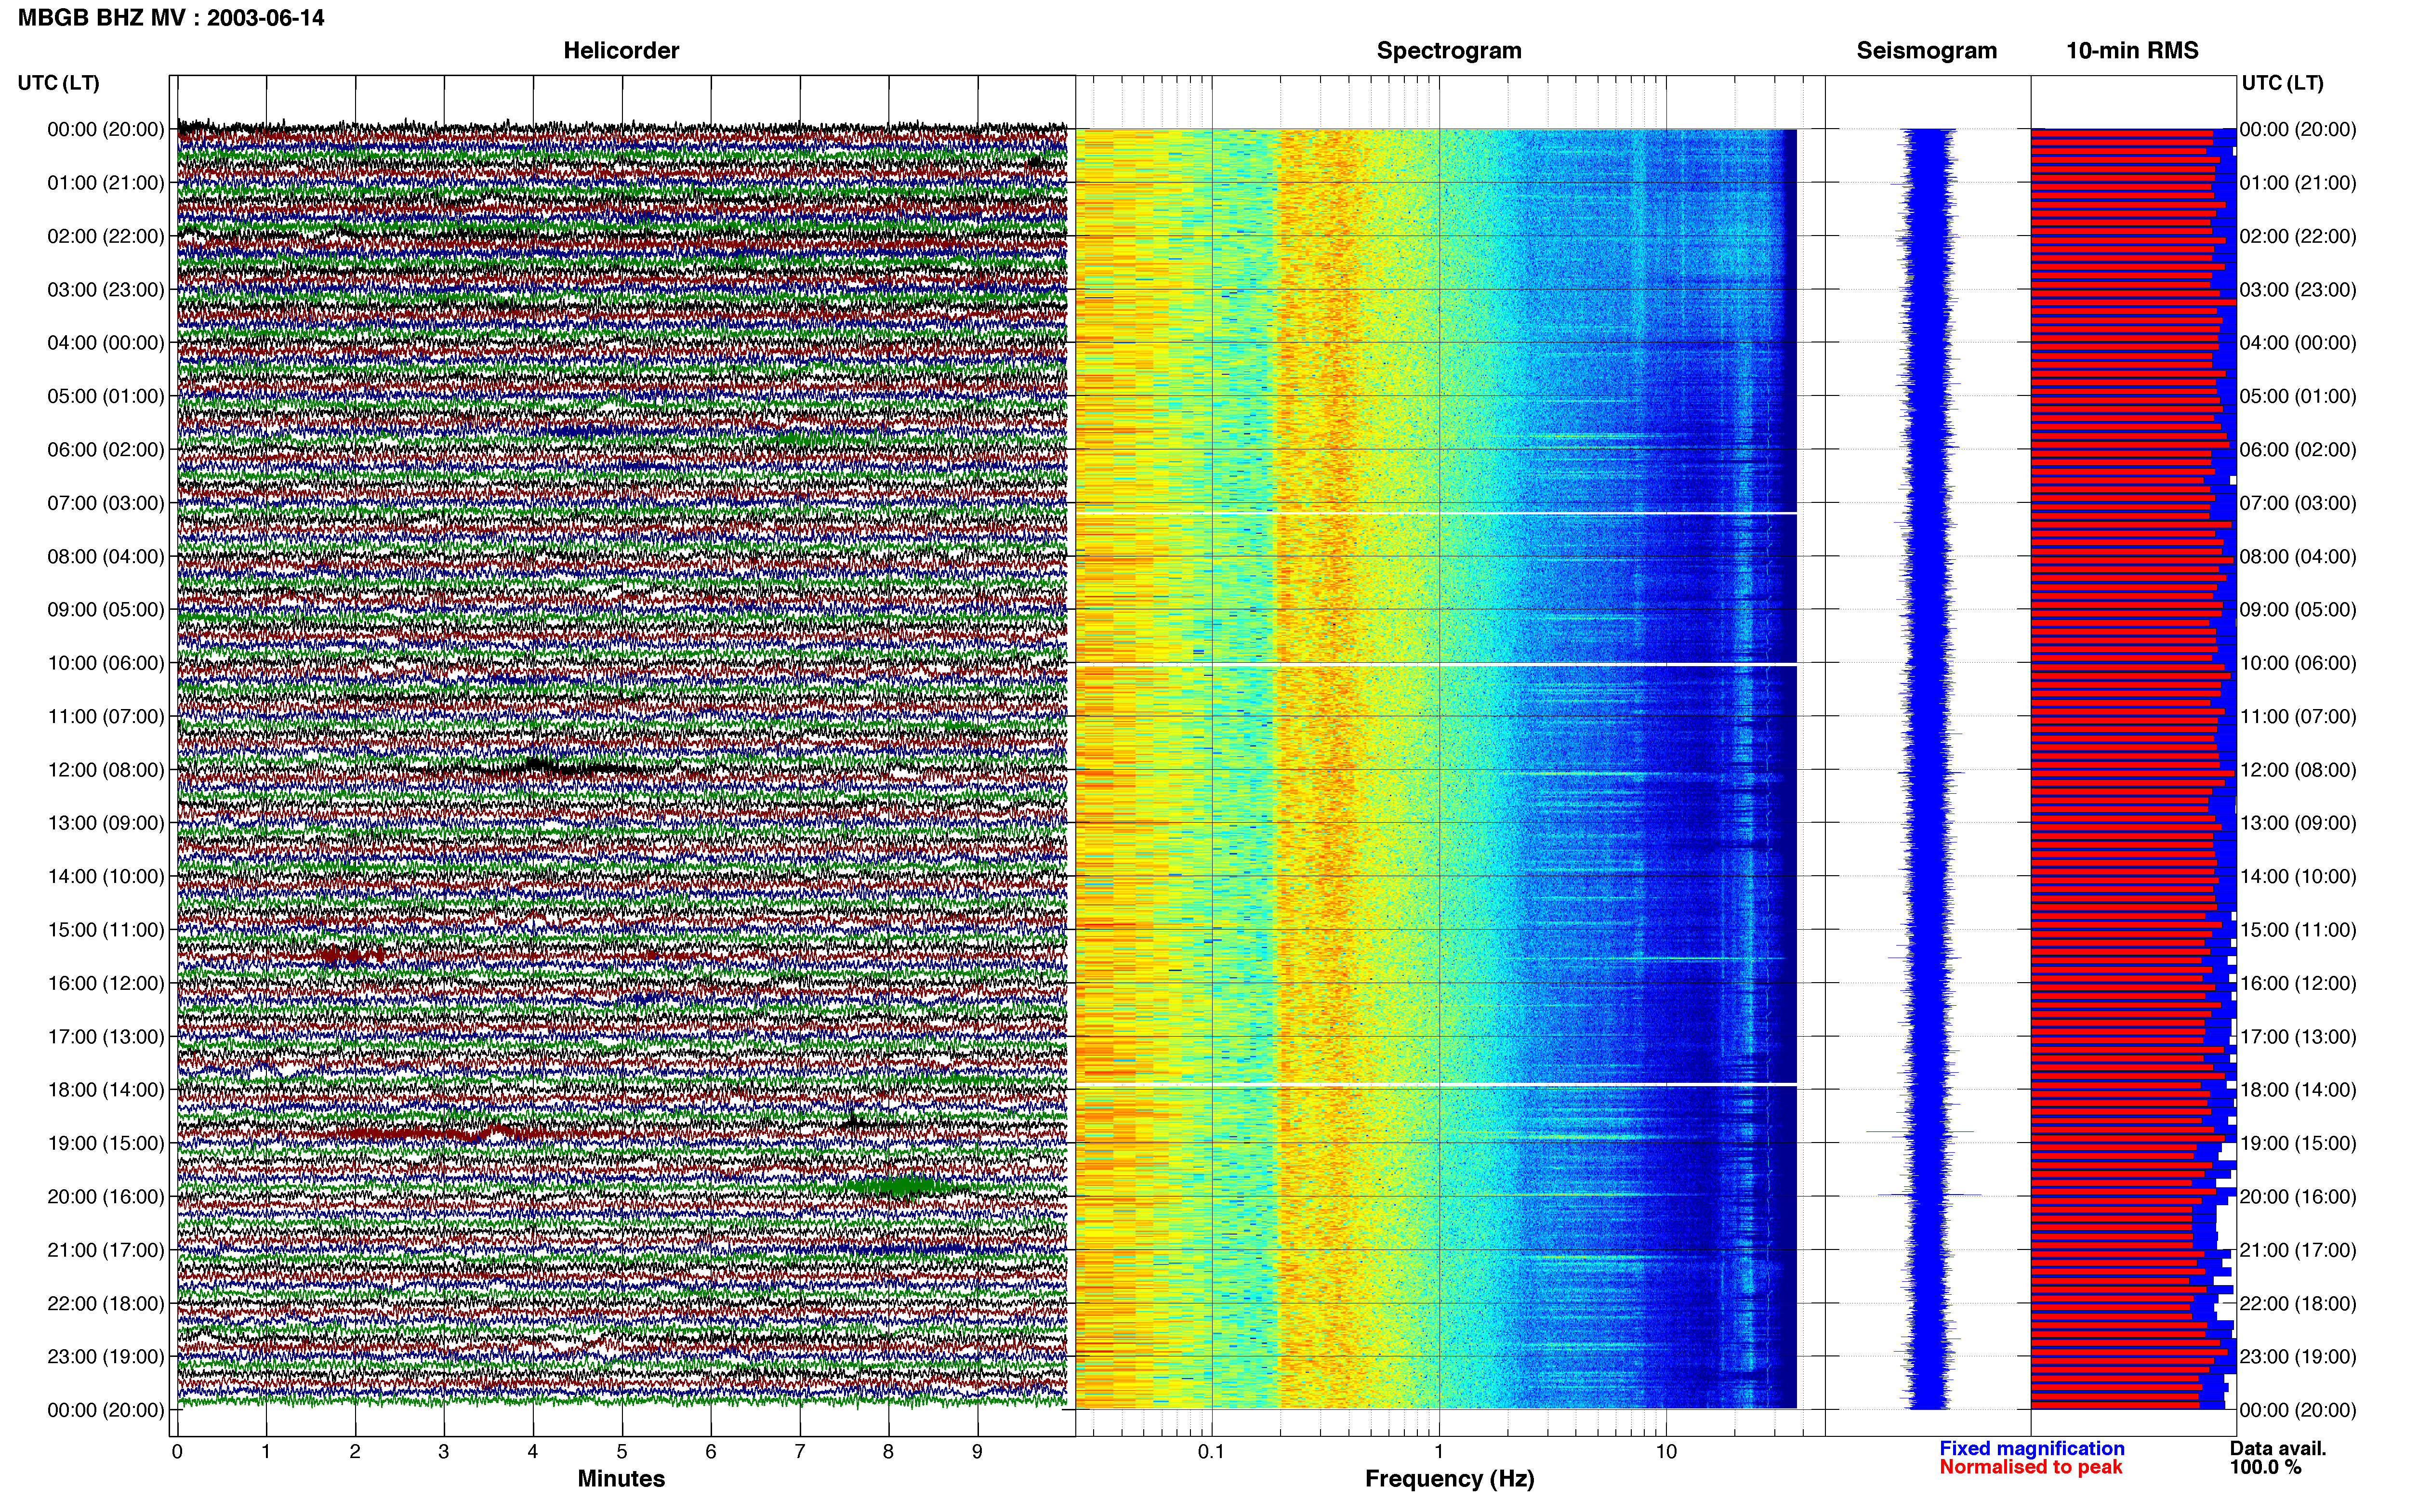Click frequency tick label '0.1'
The image size is (2418, 1512).
[x=1212, y=1452]
